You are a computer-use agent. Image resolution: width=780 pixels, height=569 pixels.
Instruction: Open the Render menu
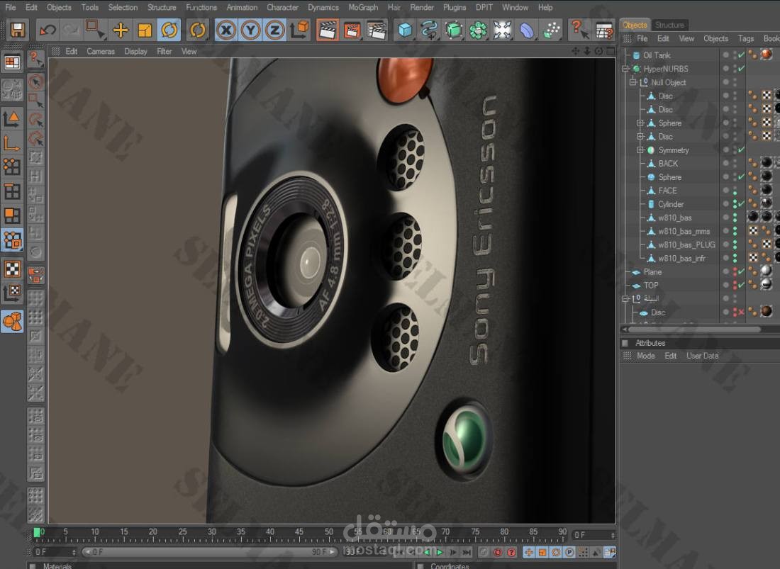click(x=422, y=8)
